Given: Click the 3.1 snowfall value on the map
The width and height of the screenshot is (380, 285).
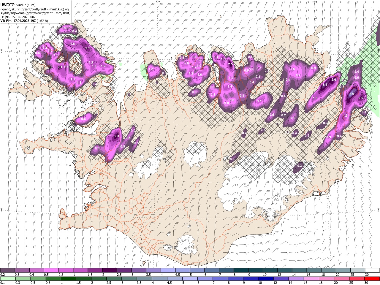Looking at the screenshot, I should [x=324, y=85].
